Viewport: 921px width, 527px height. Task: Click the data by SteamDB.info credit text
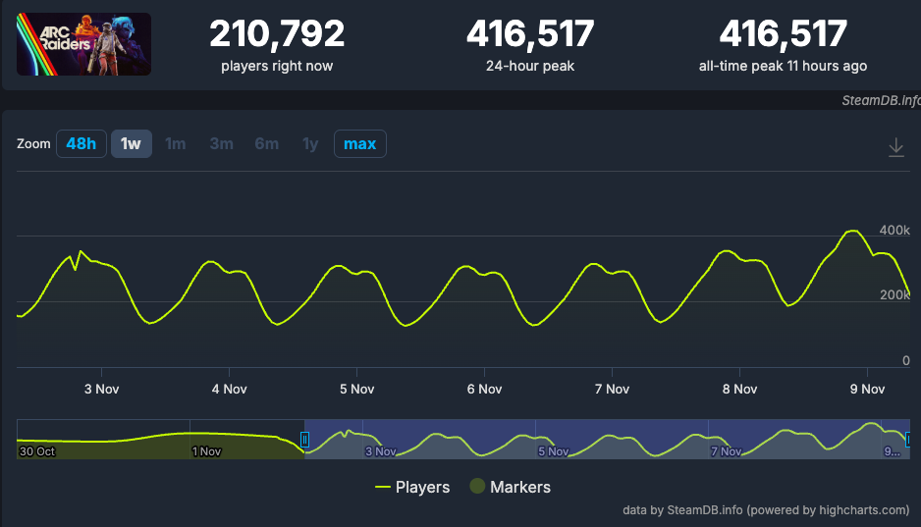tap(766, 510)
